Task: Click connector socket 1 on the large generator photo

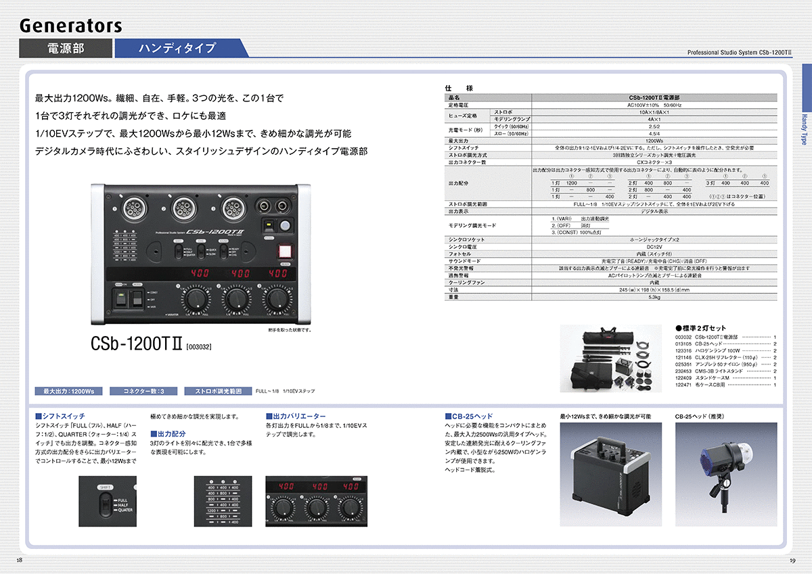Action: [x=134, y=208]
